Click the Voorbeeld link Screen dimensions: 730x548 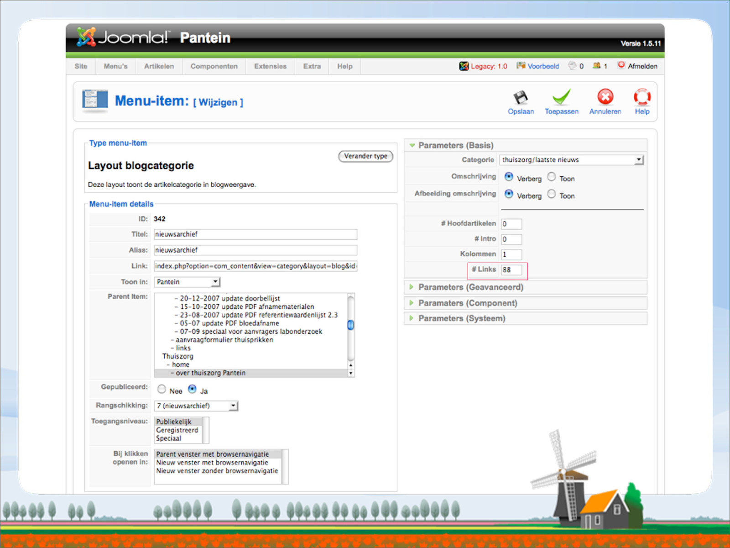click(x=543, y=66)
